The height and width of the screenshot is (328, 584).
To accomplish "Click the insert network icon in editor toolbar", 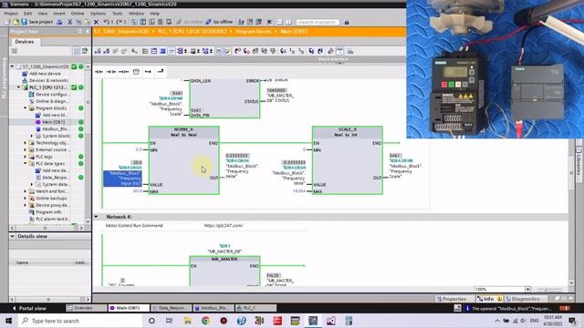I will [x=98, y=51].
